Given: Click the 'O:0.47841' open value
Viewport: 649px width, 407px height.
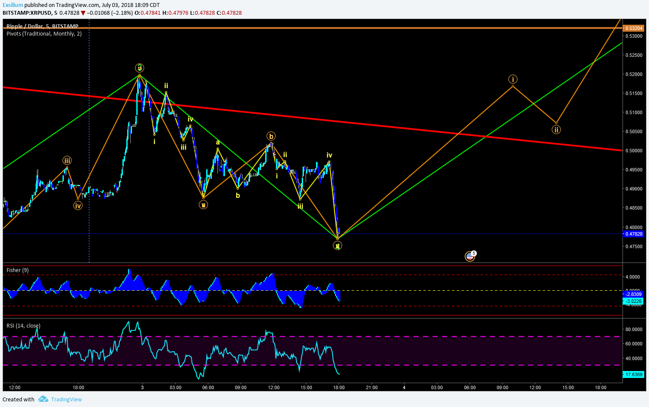Looking at the screenshot, I should tap(148, 13).
